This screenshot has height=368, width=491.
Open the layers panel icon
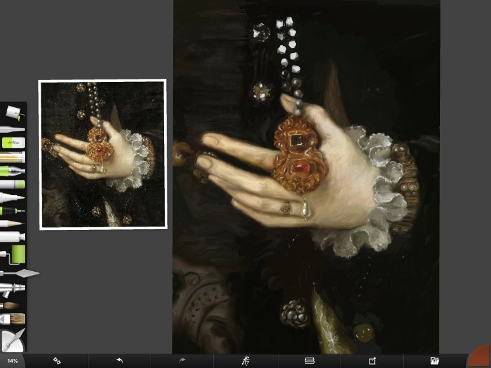309,361
